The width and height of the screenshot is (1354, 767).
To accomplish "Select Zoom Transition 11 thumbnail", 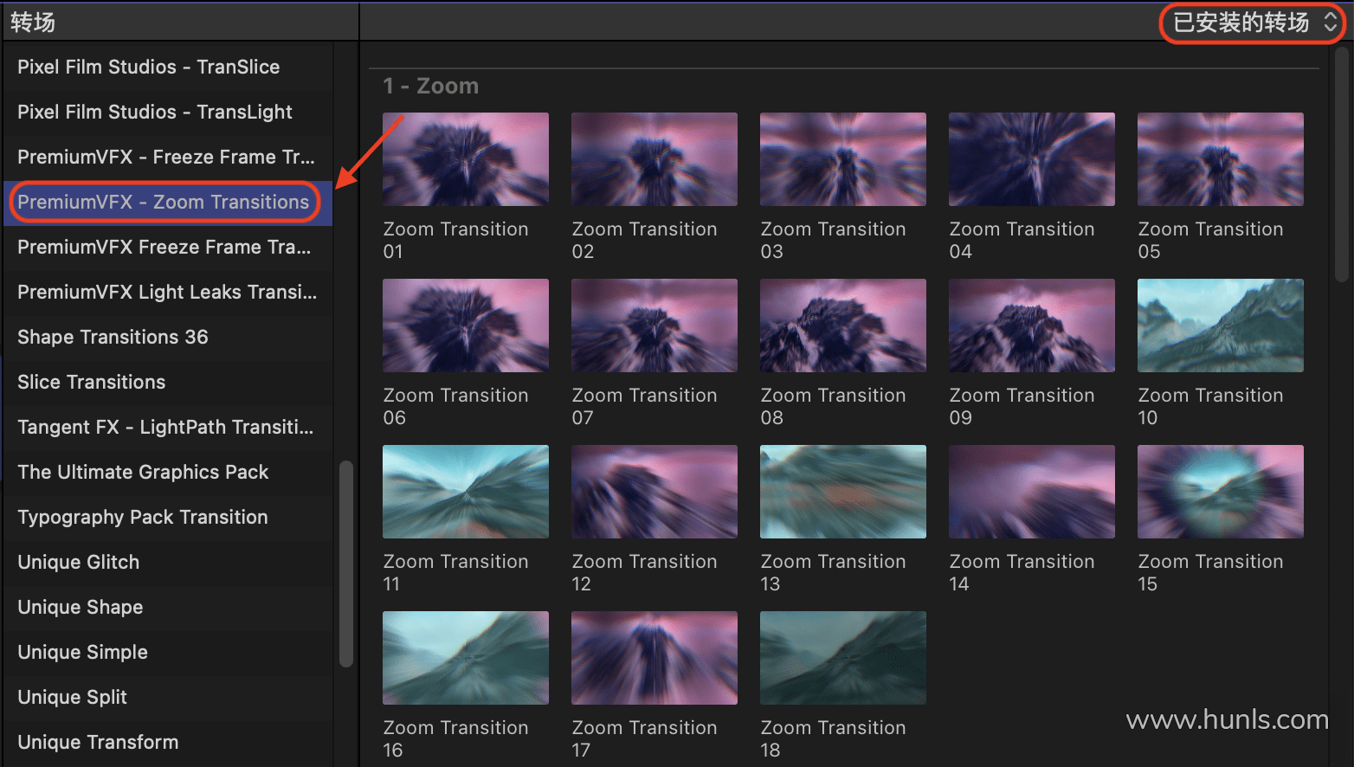I will click(x=466, y=492).
